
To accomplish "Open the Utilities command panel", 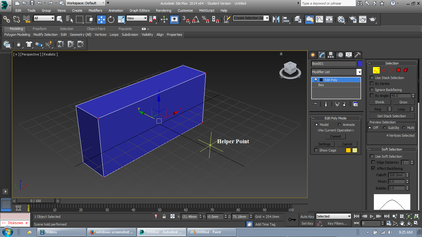I will [x=357, y=55].
